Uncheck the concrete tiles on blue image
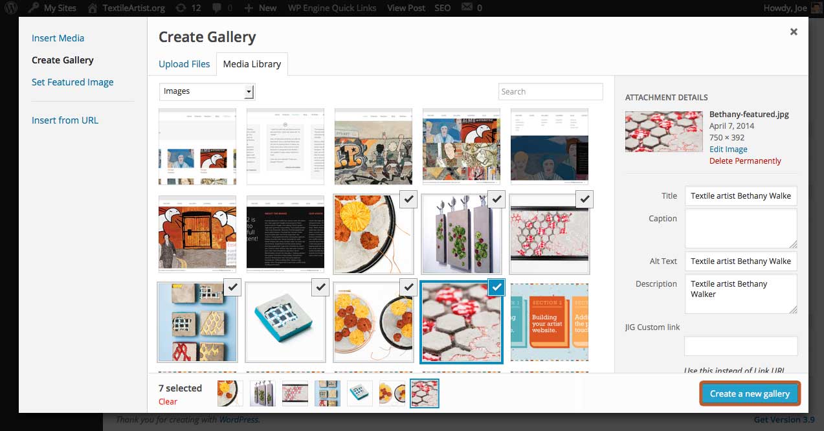Image resolution: width=824 pixels, height=431 pixels. (x=232, y=287)
